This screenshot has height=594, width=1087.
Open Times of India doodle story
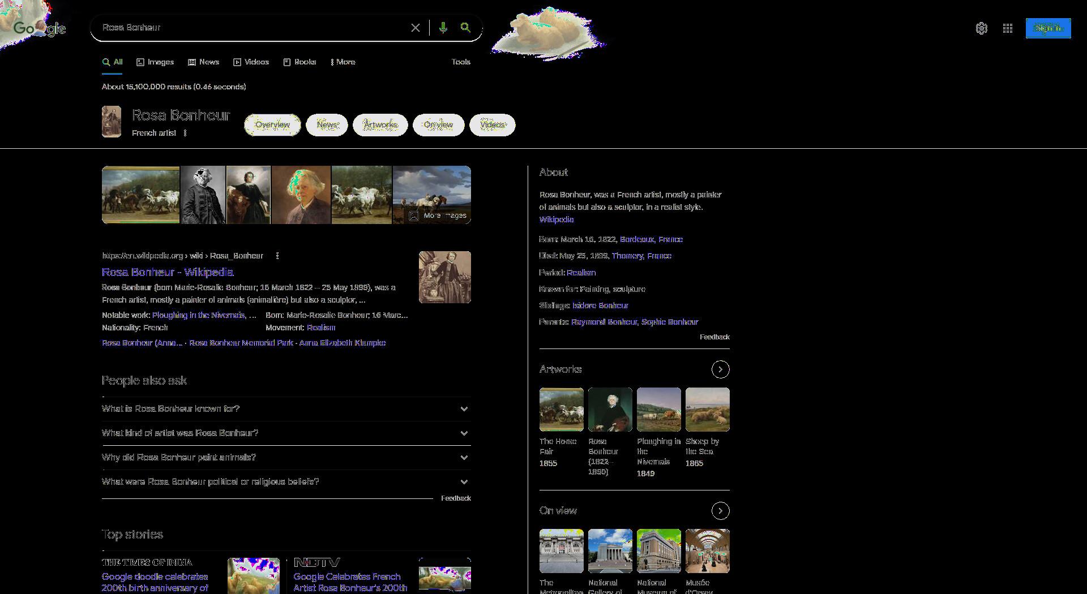point(155,582)
